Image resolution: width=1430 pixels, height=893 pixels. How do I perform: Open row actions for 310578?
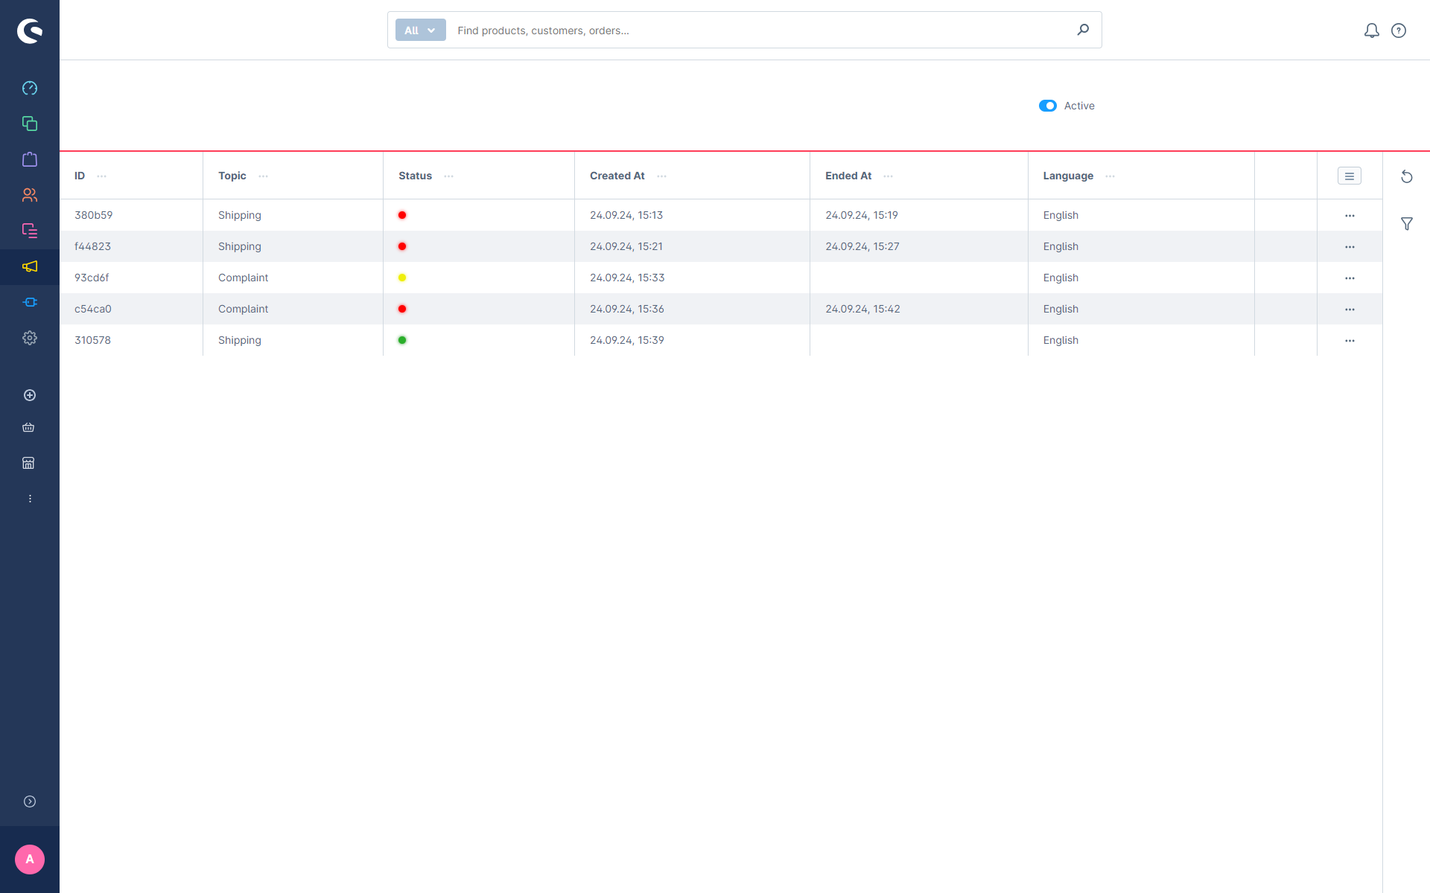pos(1350,340)
